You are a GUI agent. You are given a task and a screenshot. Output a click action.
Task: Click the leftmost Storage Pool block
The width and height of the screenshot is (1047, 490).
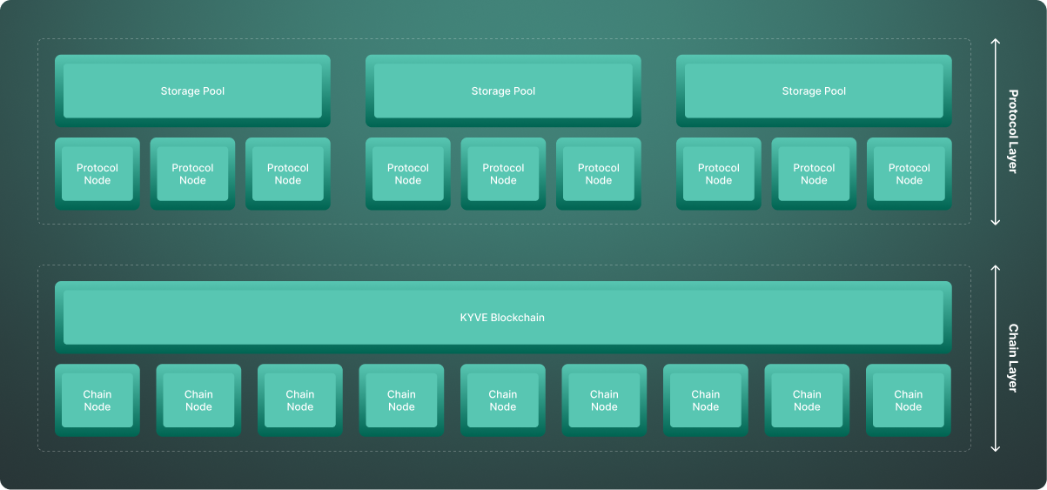(192, 91)
